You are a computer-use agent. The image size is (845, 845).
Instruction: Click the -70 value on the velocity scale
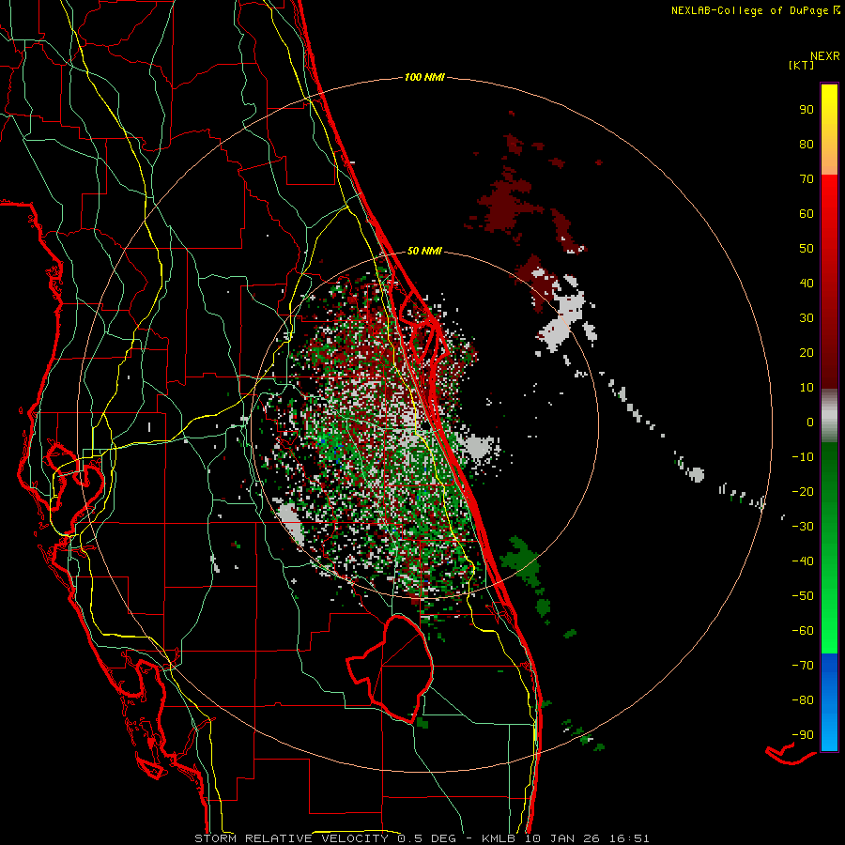tap(803, 666)
